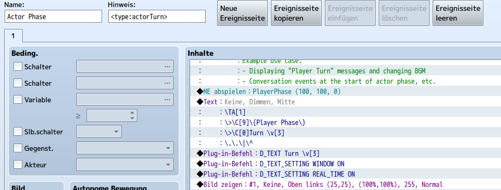Image resolution: width=501 pixels, height=190 pixels.
Task: Enable the topmost Schalter condition checkbox
Action: [18, 67]
